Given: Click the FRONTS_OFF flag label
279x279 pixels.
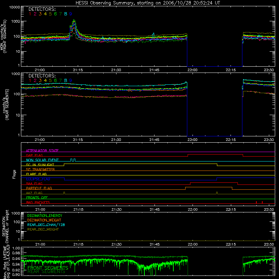Looking at the screenshot, I should (37, 197).
